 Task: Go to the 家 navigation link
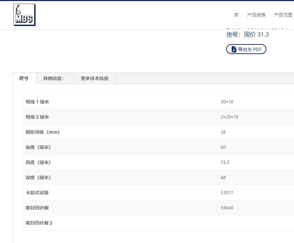(236, 15)
